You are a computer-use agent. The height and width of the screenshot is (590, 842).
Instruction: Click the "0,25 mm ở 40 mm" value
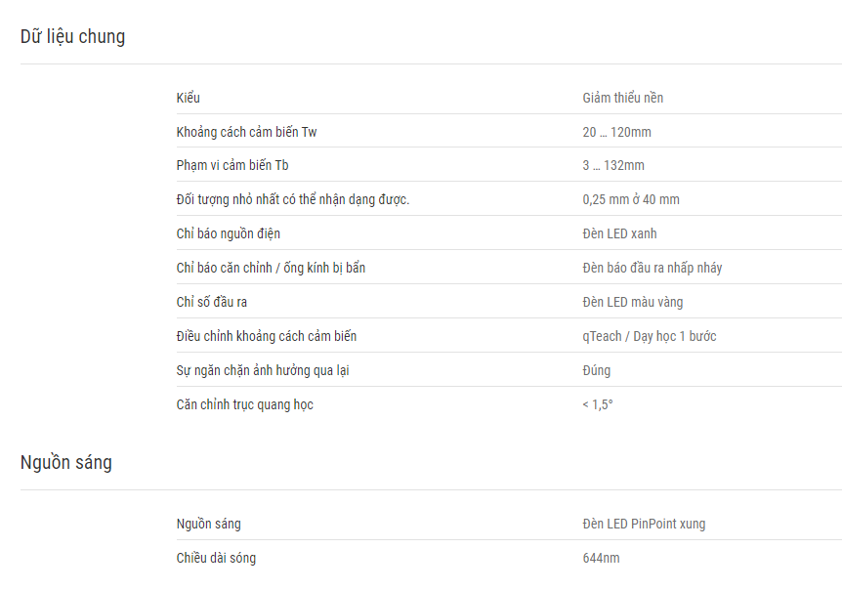tap(631, 199)
